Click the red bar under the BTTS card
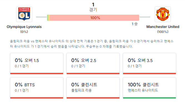The image size is (185, 103). click(37, 98)
